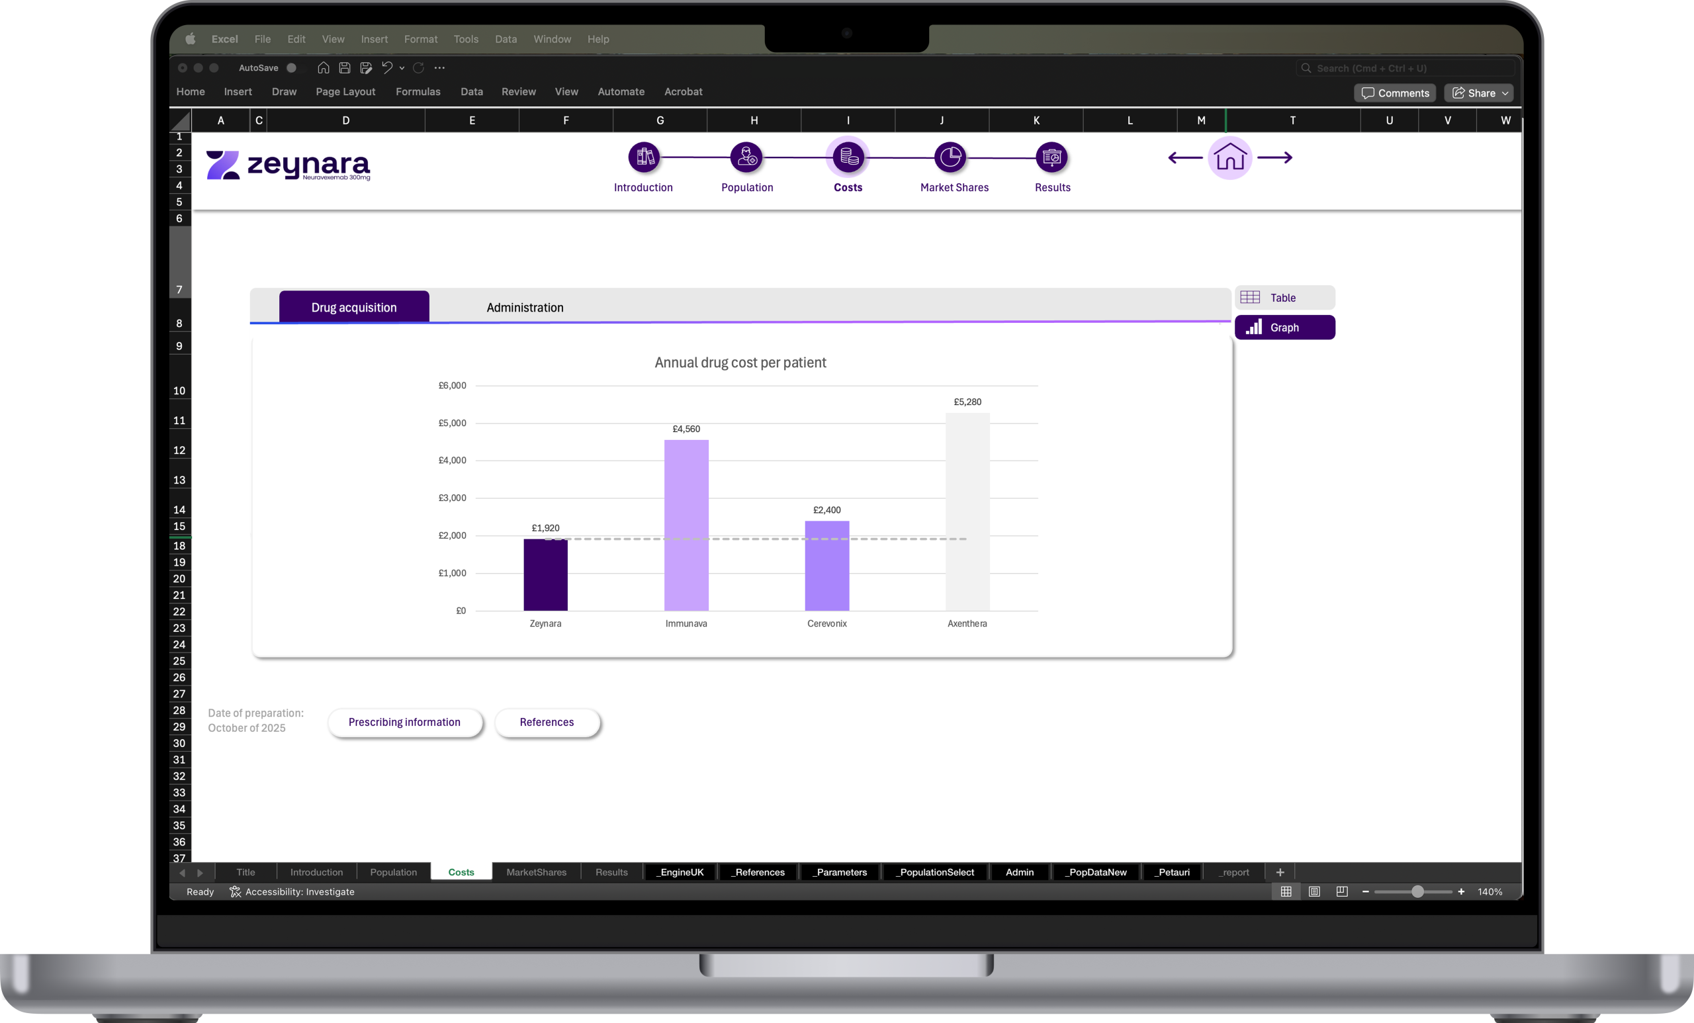Click the save icon in the toolbar
Screen dimensions: 1694x1023
point(345,68)
